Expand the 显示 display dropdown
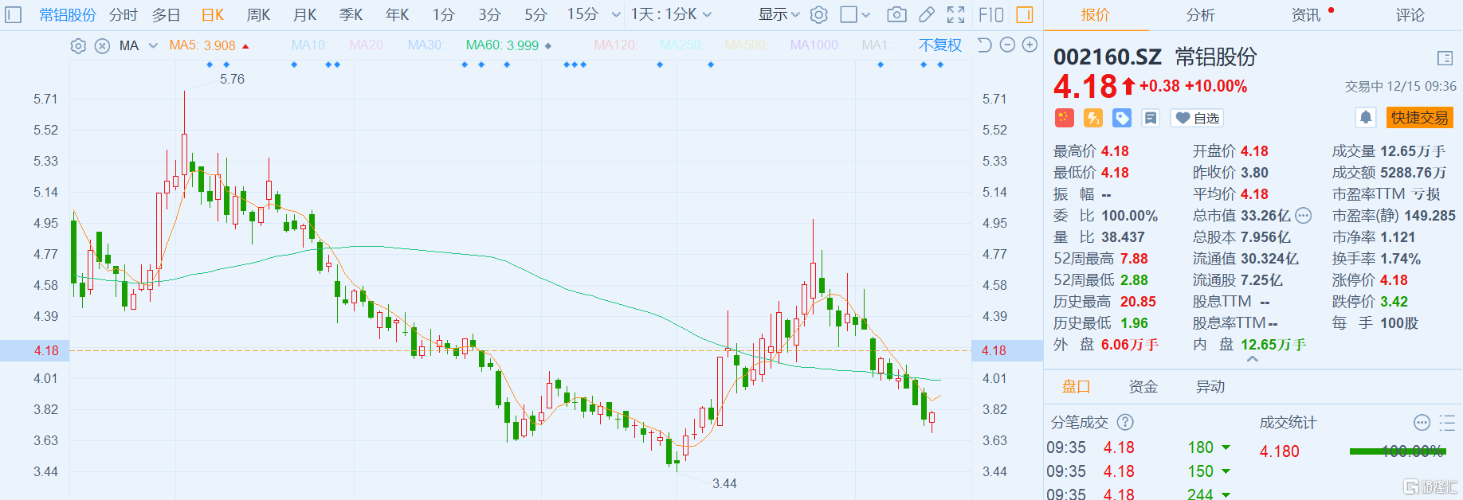The height and width of the screenshot is (500, 1463). tap(779, 14)
